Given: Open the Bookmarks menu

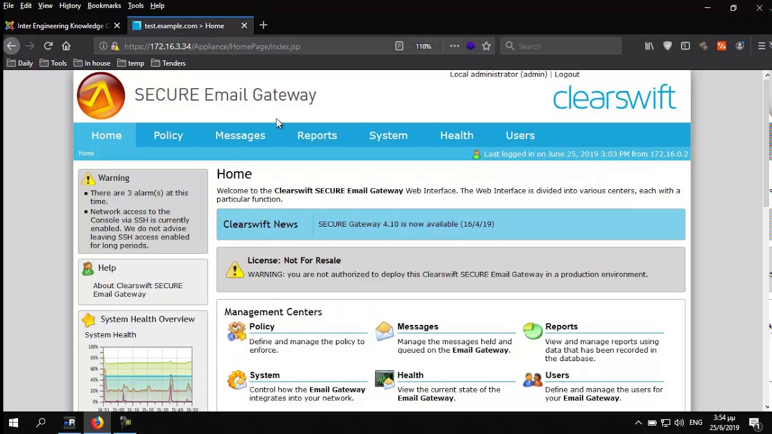Looking at the screenshot, I should 104,5.
